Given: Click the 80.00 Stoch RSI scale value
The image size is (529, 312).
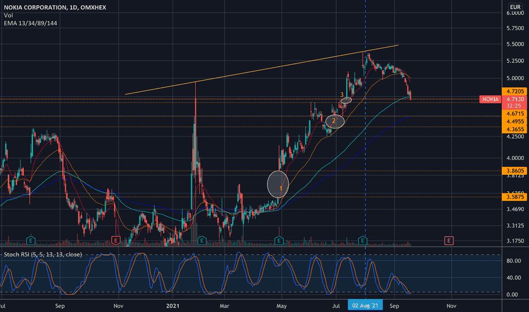Looking at the screenshot, I should tap(514, 261).
